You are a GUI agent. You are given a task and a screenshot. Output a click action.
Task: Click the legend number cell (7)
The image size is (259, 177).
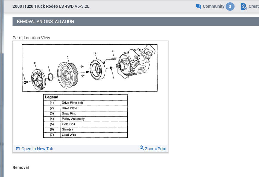[x=52, y=135]
